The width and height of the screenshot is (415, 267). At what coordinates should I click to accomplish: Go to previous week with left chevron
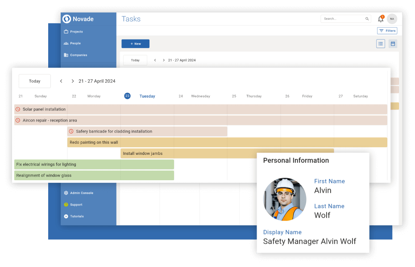pos(61,81)
